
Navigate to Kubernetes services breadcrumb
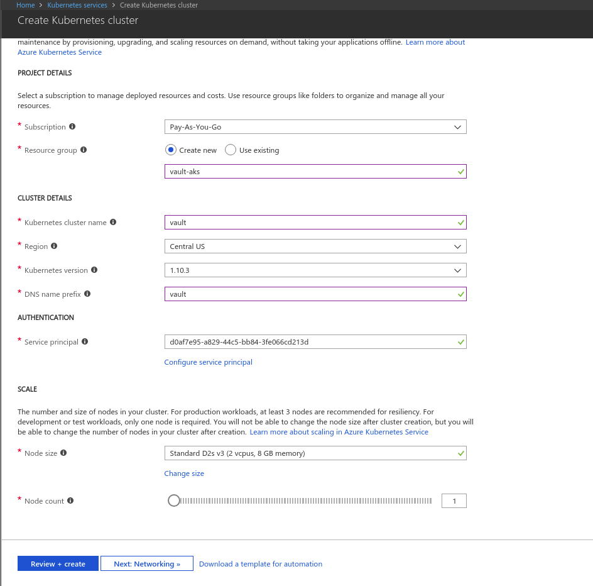78,5
